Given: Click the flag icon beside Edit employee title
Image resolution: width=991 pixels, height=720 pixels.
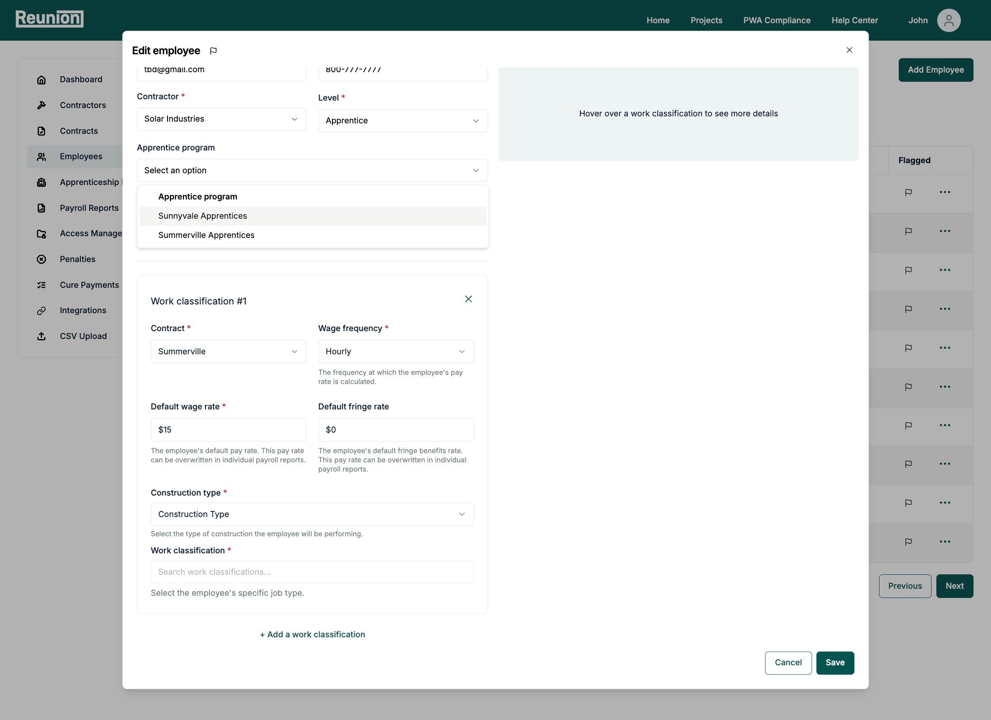Looking at the screenshot, I should 214,51.
